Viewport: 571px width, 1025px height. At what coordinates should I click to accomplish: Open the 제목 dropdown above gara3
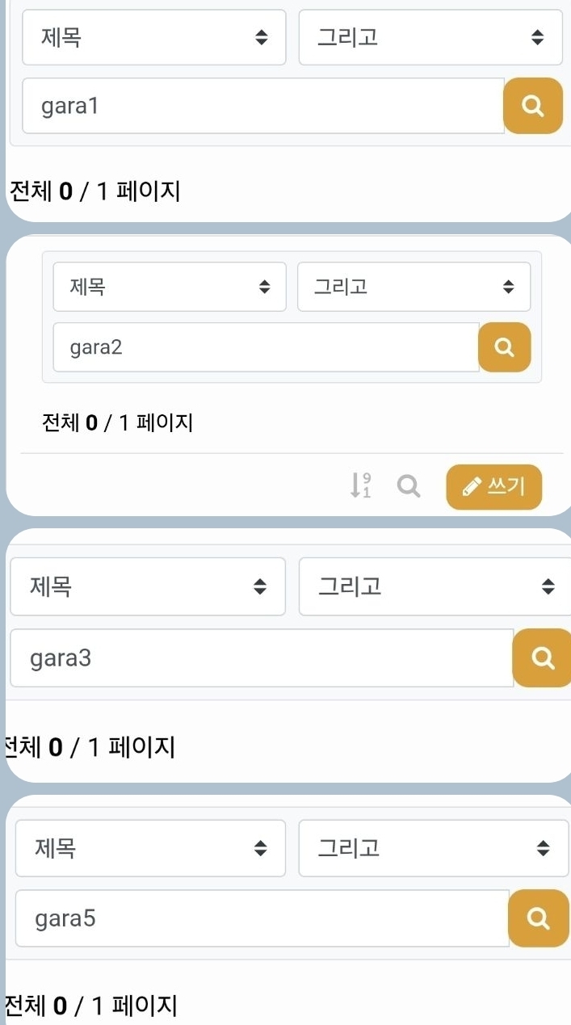click(147, 586)
